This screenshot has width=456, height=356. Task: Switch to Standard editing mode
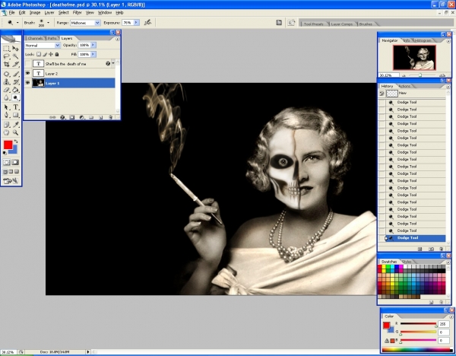point(6,163)
